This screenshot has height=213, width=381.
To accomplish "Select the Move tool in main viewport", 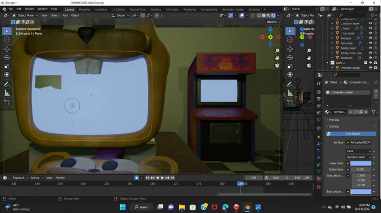I will pyautogui.click(x=7, y=49).
